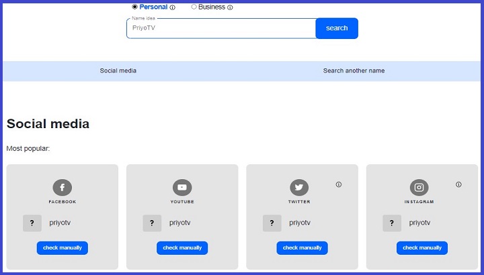Viewport: 484px width, 275px height.
Task: Click question mark status on Facebook card
Action: coord(32,223)
